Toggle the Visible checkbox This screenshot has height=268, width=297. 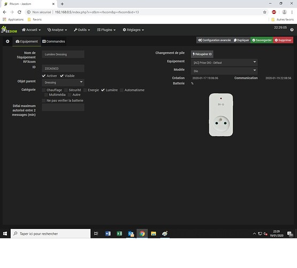(x=62, y=76)
